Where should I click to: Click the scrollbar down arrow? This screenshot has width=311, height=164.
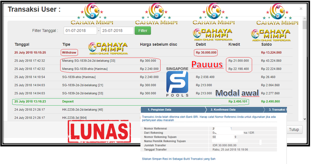(305, 119)
